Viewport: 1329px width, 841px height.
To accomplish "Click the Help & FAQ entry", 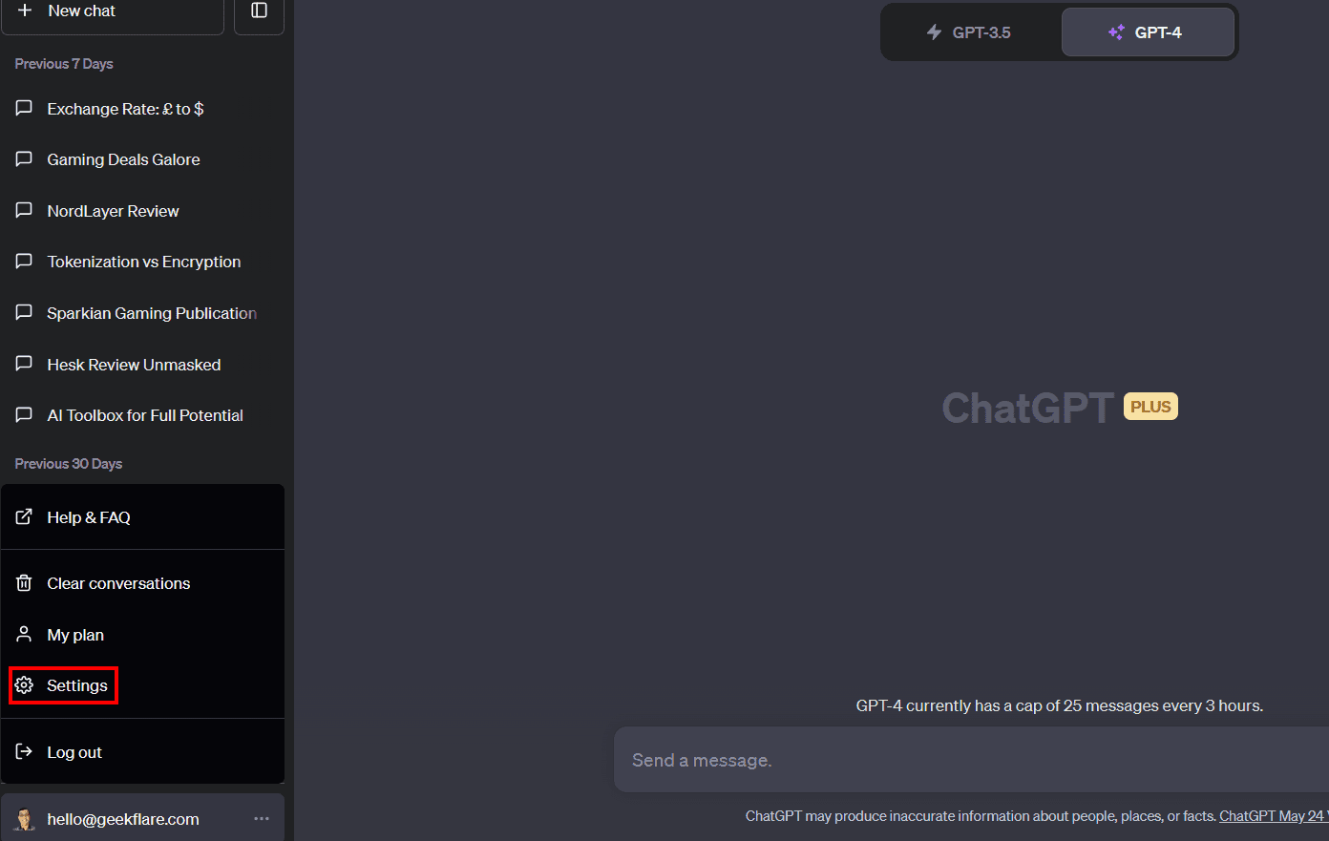I will (89, 516).
